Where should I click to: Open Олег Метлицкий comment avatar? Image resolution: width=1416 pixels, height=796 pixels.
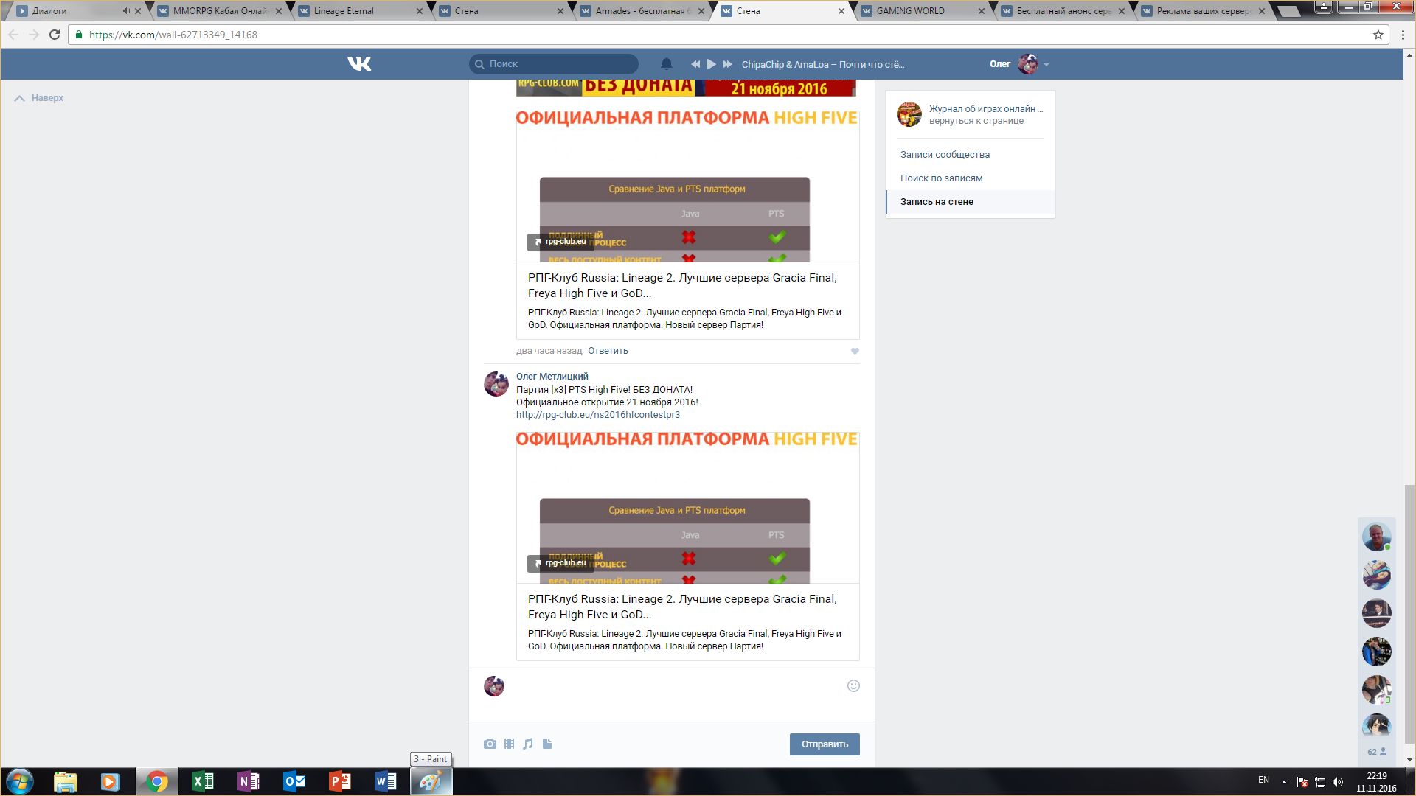click(496, 384)
